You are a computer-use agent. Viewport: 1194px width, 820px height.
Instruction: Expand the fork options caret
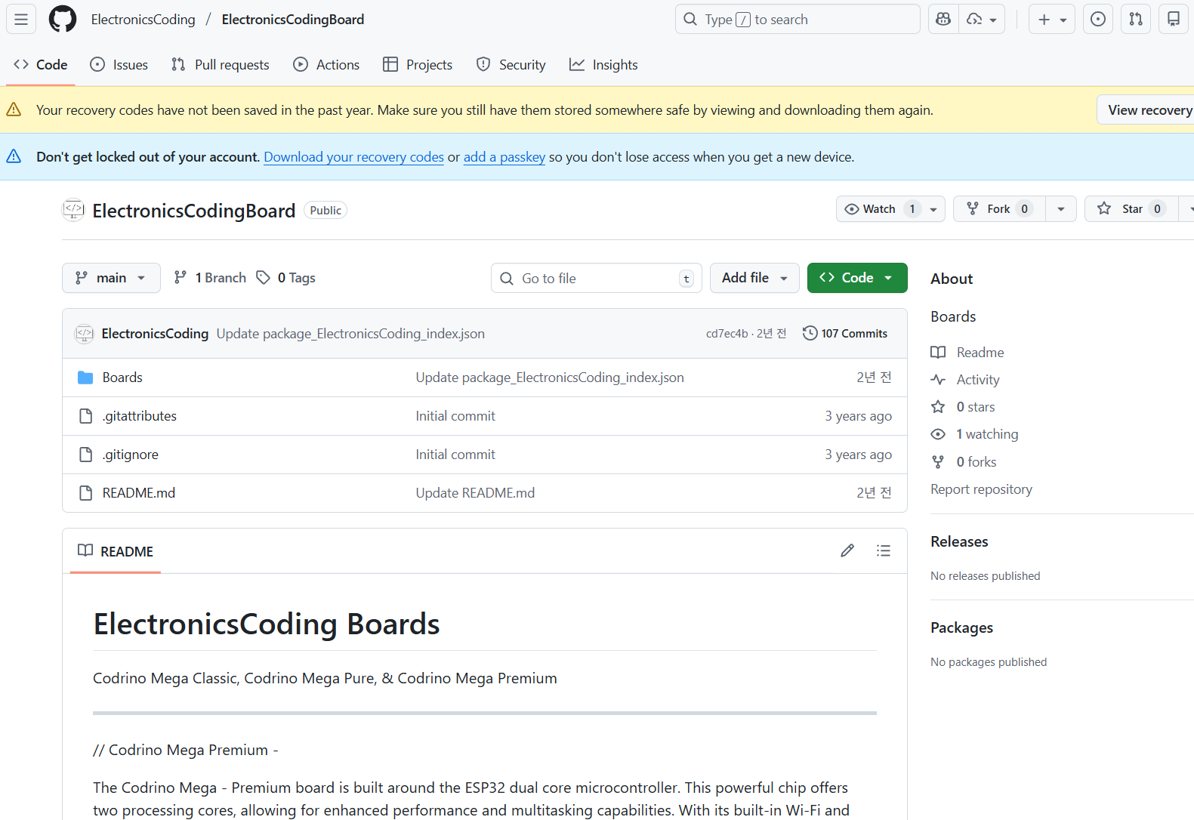[1061, 209]
